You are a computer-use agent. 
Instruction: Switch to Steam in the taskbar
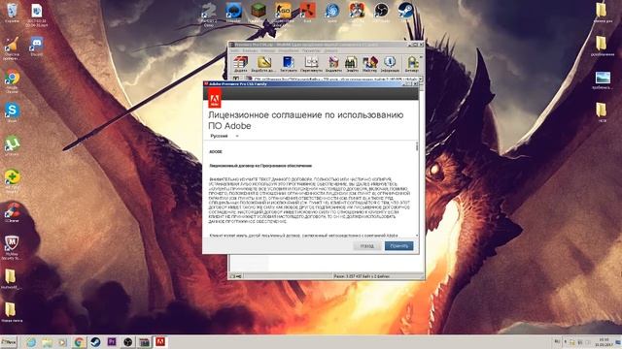(x=95, y=342)
